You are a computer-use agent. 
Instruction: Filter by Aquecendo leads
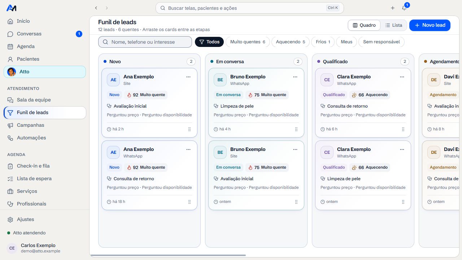coord(291,42)
